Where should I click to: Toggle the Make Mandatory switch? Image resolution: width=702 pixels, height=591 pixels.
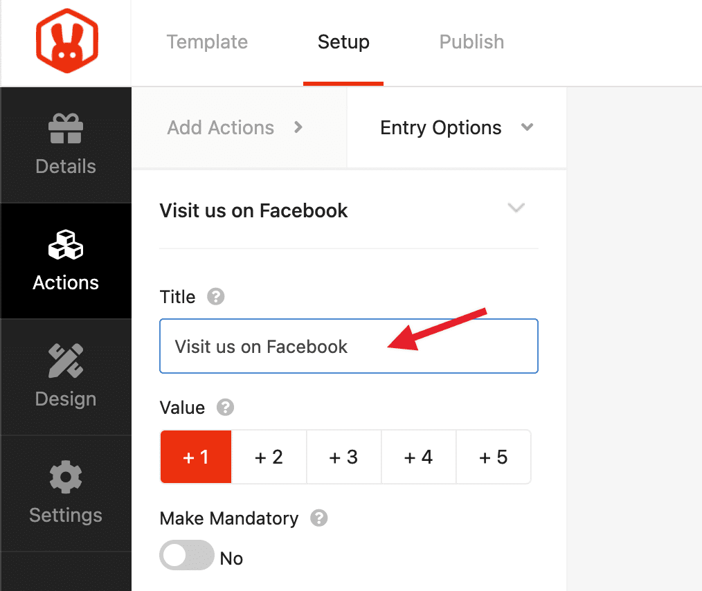(x=187, y=555)
